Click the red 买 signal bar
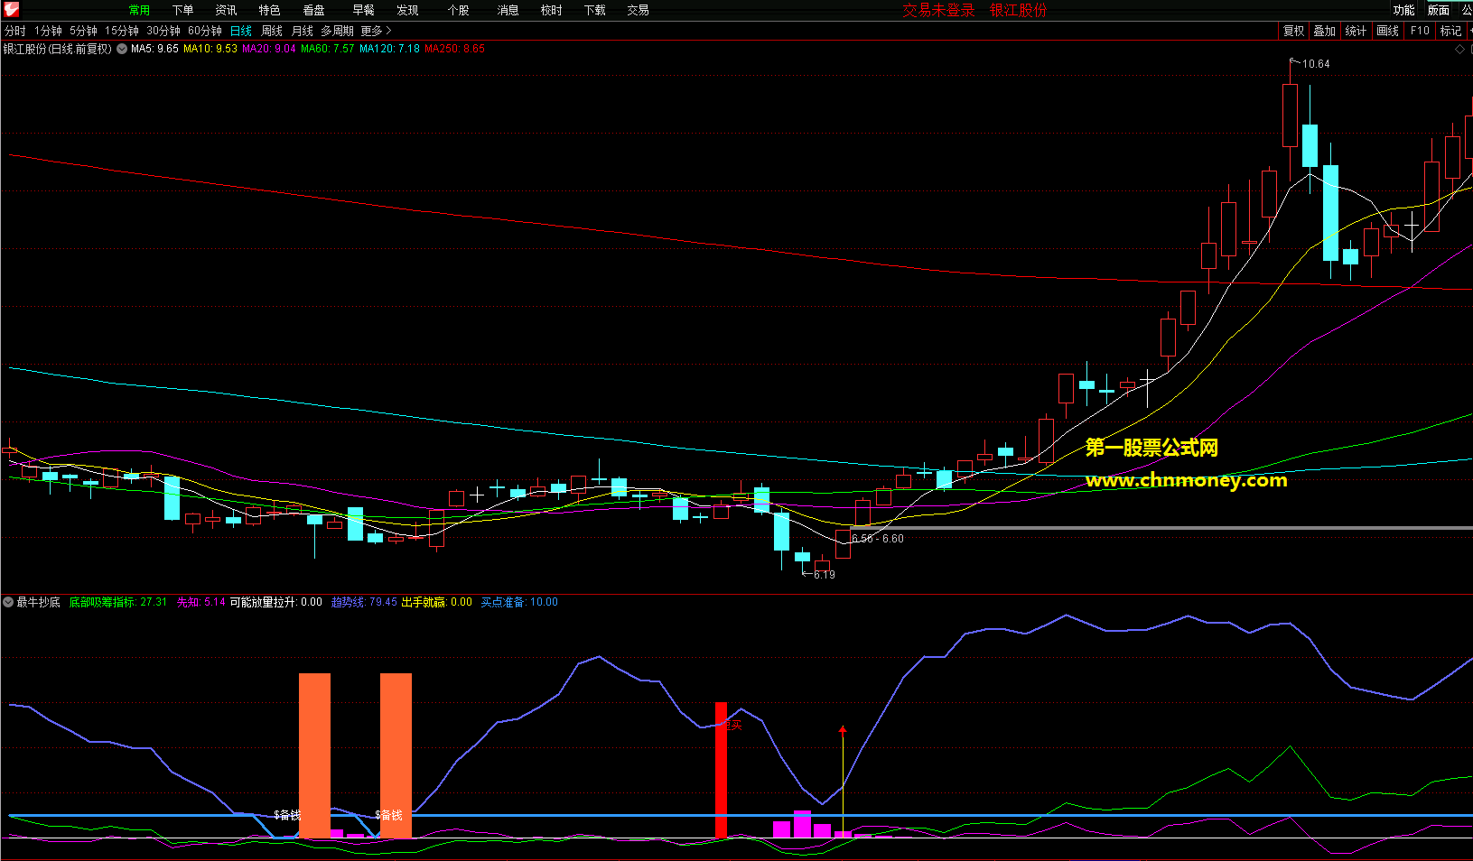The width and height of the screenshot is (1473, 861). click(721, 770)
